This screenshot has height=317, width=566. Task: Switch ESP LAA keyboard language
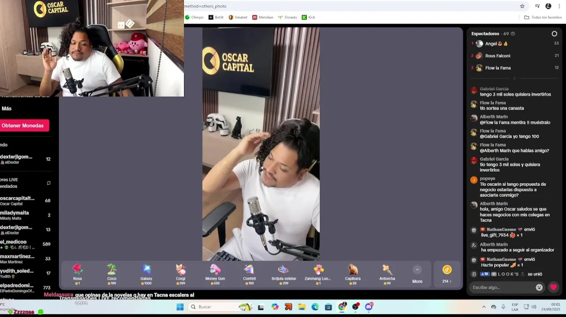515,307
